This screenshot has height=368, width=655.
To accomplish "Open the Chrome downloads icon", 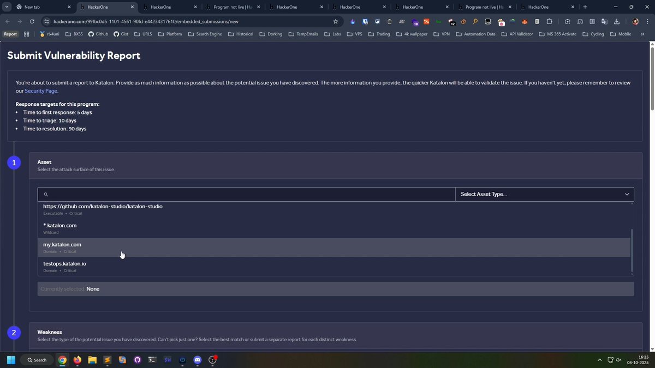I will coord(617,21).
